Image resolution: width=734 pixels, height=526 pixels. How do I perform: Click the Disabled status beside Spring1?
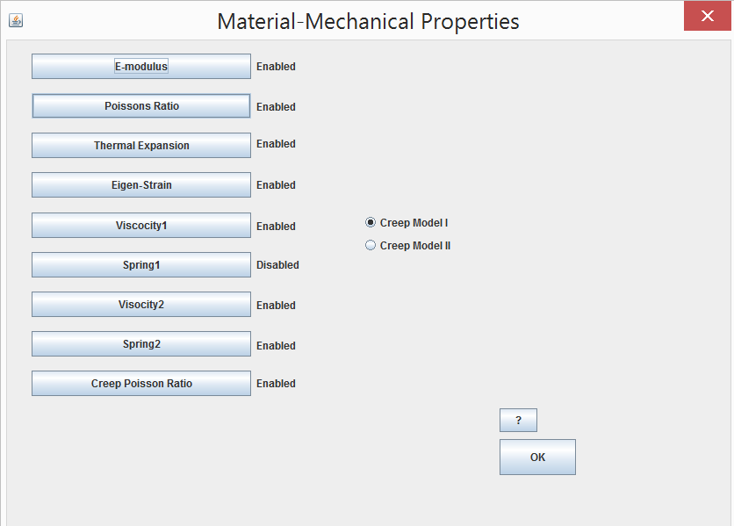pyautogui.click(x=277, y=265)
